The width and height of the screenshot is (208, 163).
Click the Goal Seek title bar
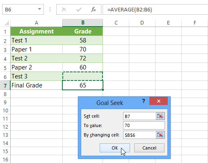point(110,103)
